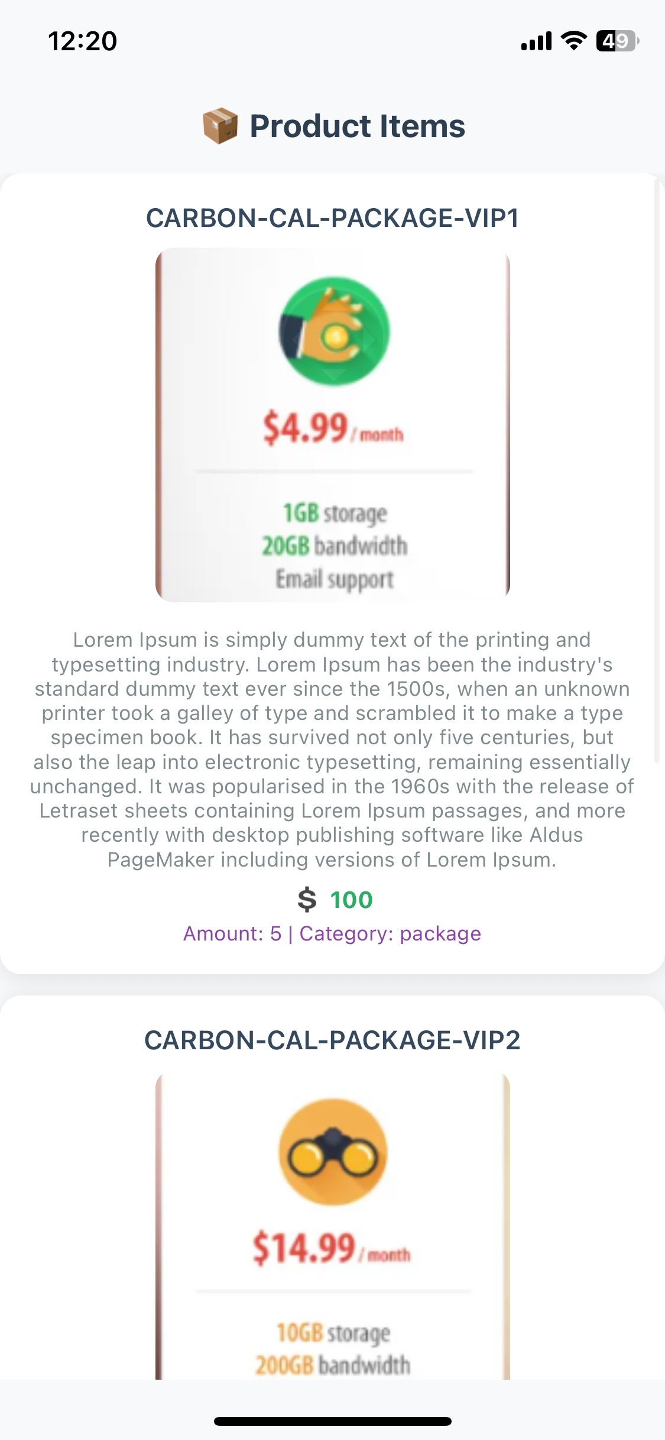Tap the Amount and Category package line

(x=332, y=933)
